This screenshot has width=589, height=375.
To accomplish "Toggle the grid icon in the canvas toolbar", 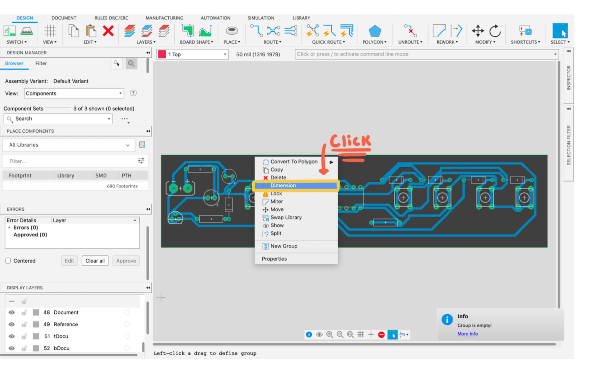I will click(360, 334).
